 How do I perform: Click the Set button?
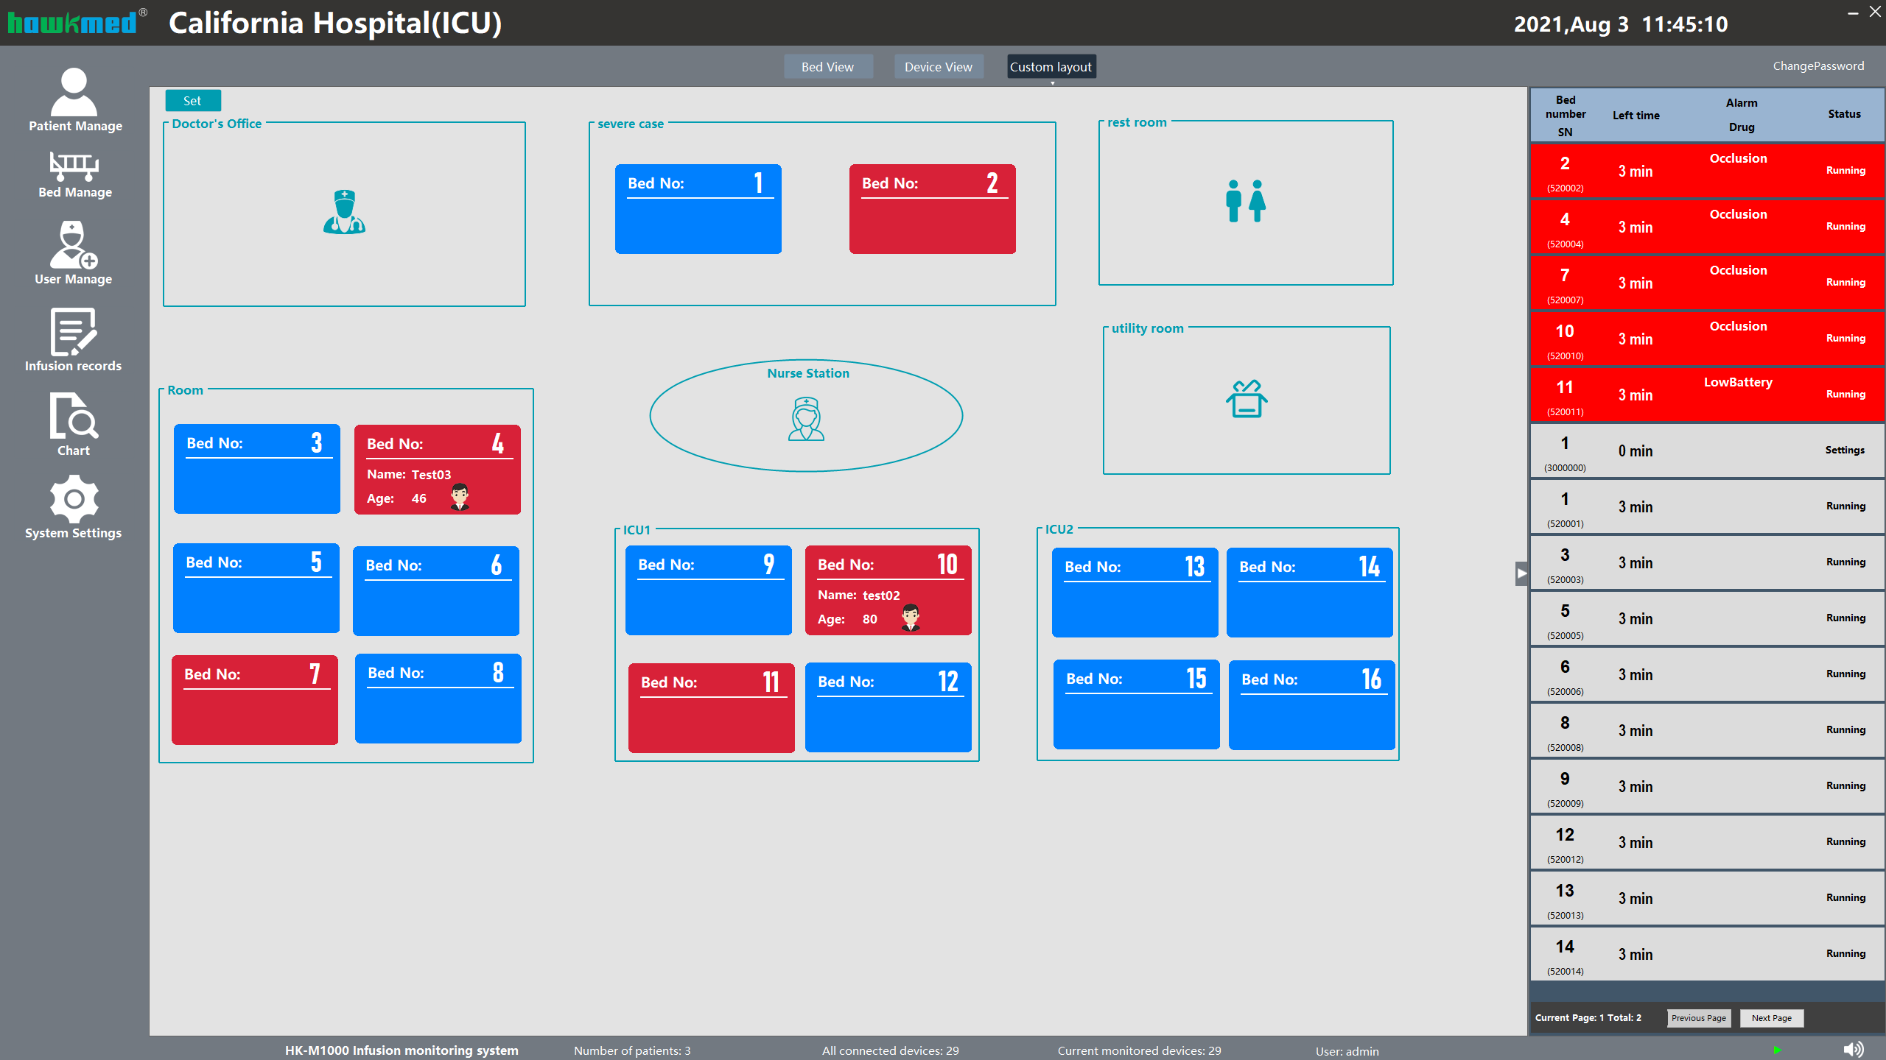[192, 101]
